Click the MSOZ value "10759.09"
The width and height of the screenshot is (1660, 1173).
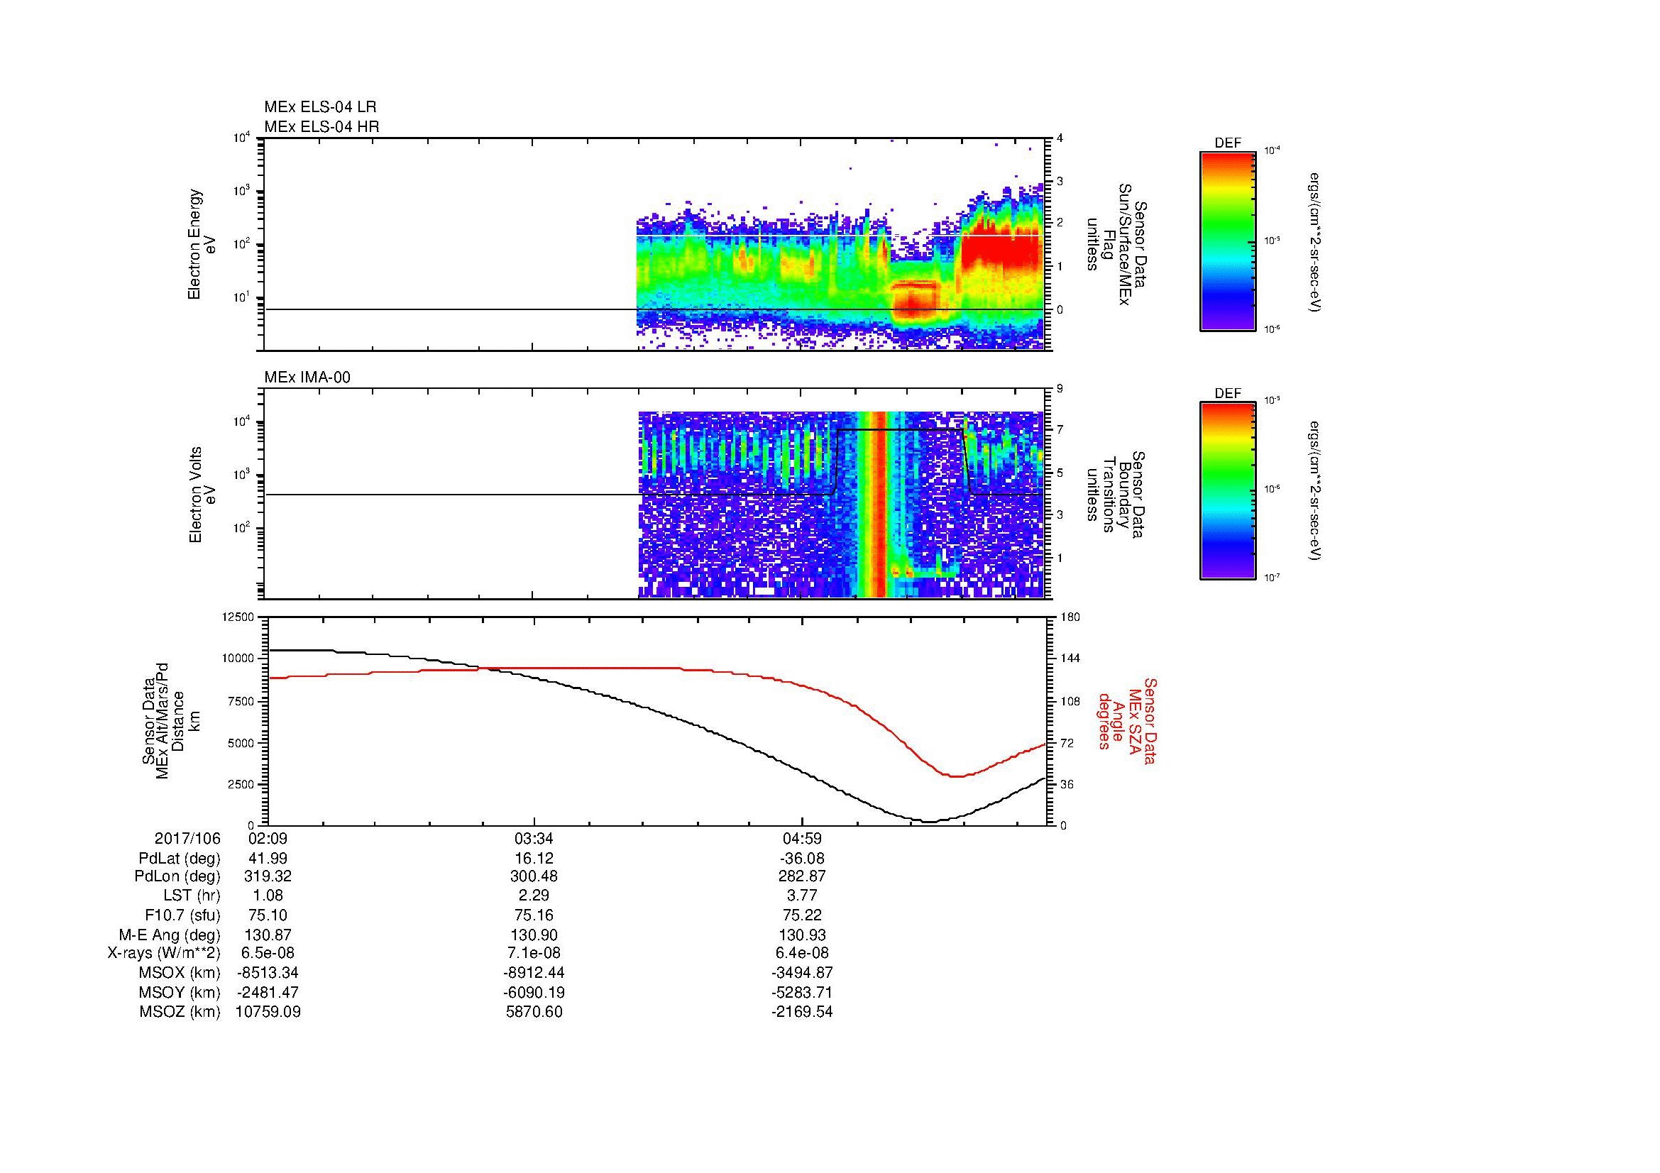click(268, 1012)
